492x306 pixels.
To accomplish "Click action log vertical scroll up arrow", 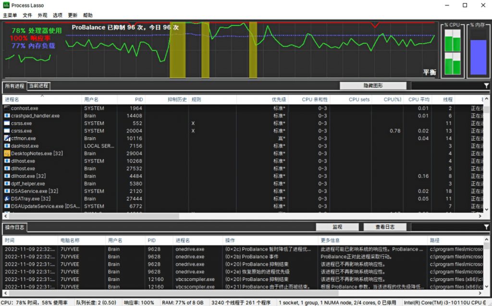I will click(486, 240).
